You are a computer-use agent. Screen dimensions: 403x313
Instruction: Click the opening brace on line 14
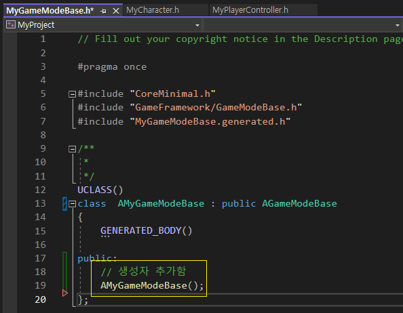[x=80, y=217]
